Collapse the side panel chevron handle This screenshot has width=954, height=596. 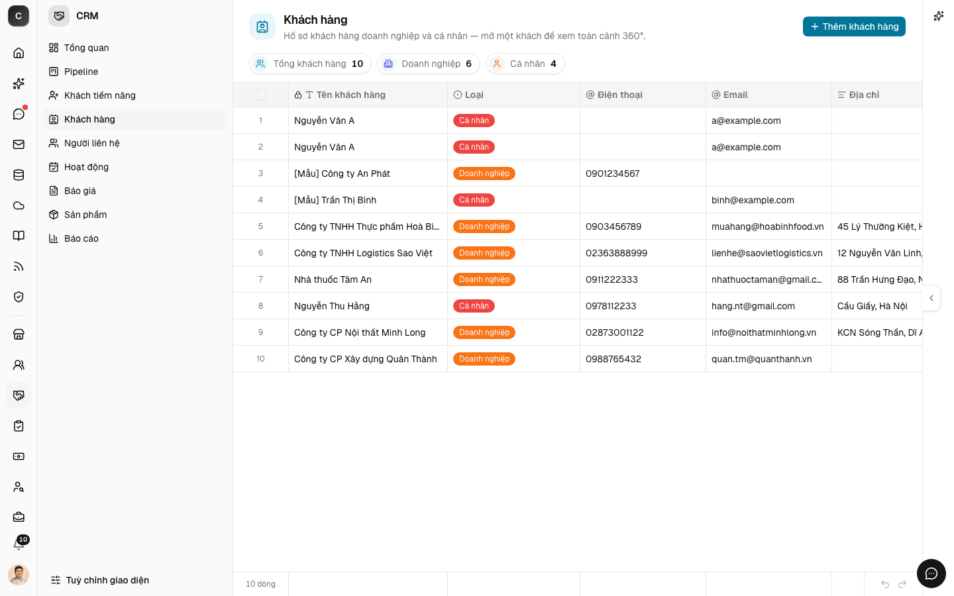931,298
